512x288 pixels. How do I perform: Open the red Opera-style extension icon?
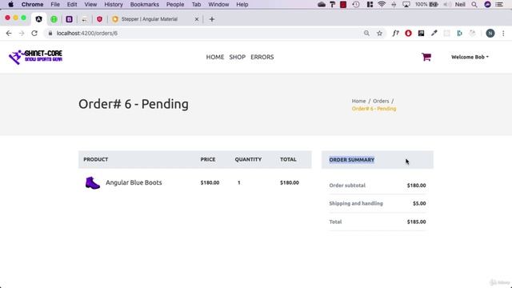(x=408, y=34)
